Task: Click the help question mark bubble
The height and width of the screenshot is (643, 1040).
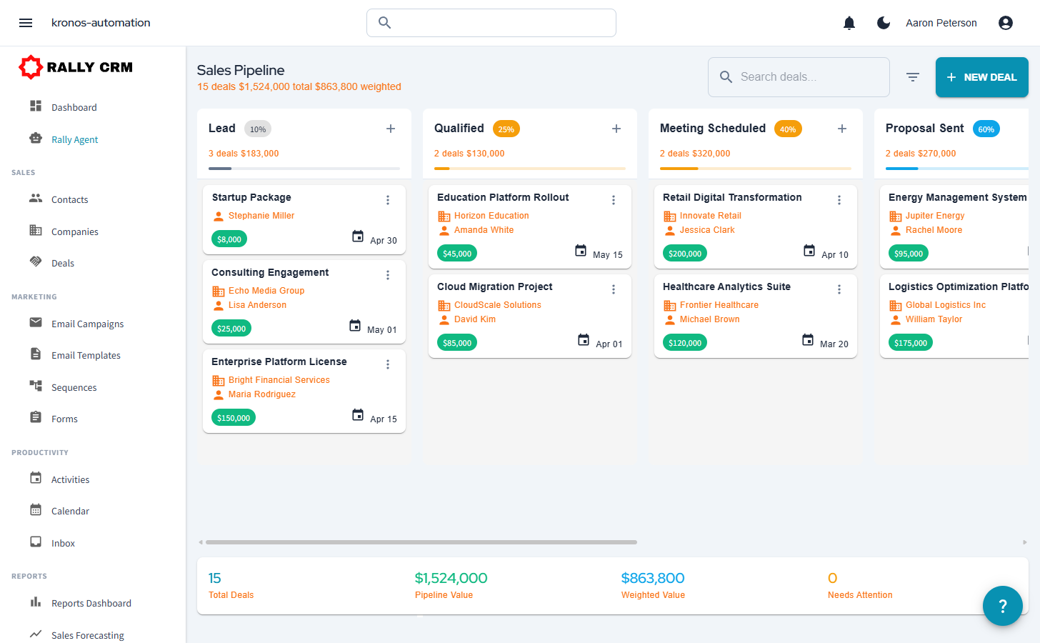Action: point(1002,606)
